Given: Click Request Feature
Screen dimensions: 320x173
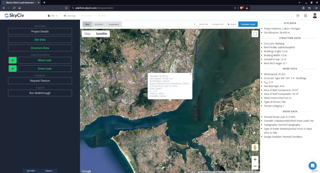Looking at the screenshot, I should (x=40, y=81).
